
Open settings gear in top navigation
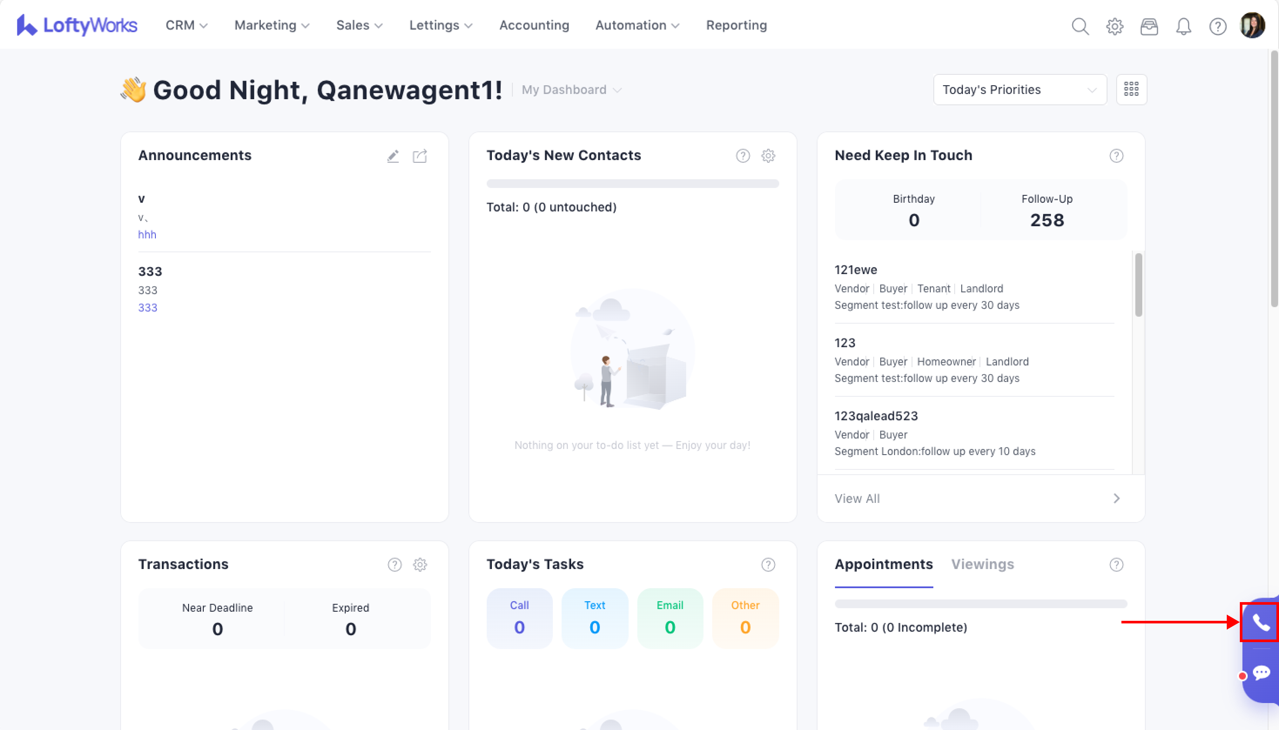point(1114,26)
